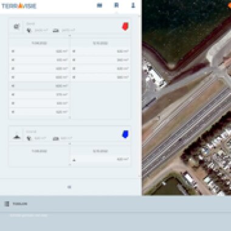Toggle the first row icon in the first card's left date column
Image resolution: width=231 pixels, height=231 pixels.
[13, 51]
